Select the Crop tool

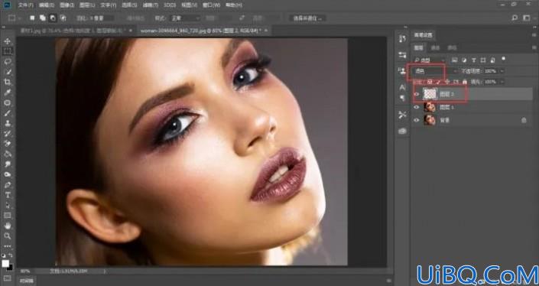pyautogui.click(x=7, y=82)
